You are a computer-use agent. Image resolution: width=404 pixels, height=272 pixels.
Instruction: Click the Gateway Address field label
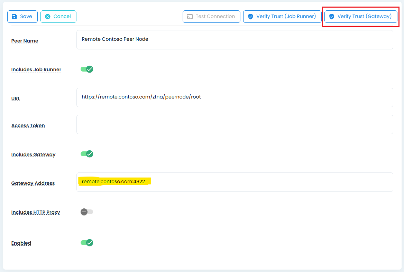coord(33,183)
